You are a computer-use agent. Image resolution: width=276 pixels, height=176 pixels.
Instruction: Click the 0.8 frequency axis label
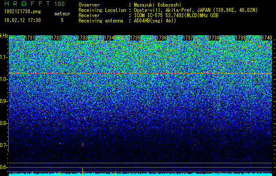(x=4, y=123)
